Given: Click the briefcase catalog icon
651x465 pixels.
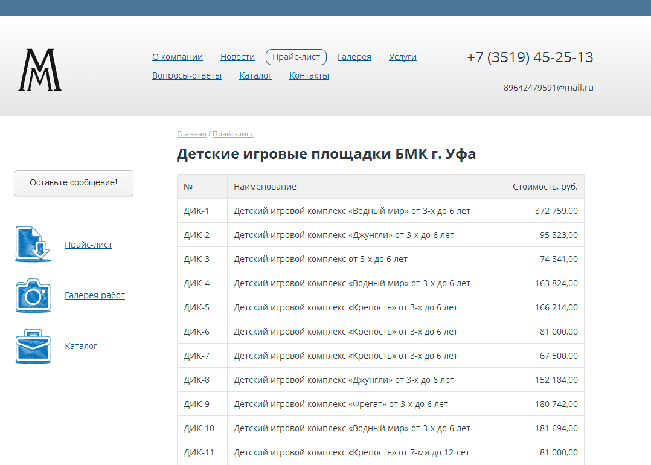Looking at the screenshot, I should point(33,346).
